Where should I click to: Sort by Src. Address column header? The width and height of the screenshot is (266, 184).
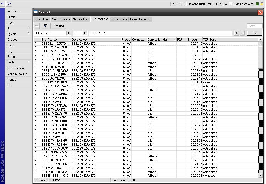(56, 39)
